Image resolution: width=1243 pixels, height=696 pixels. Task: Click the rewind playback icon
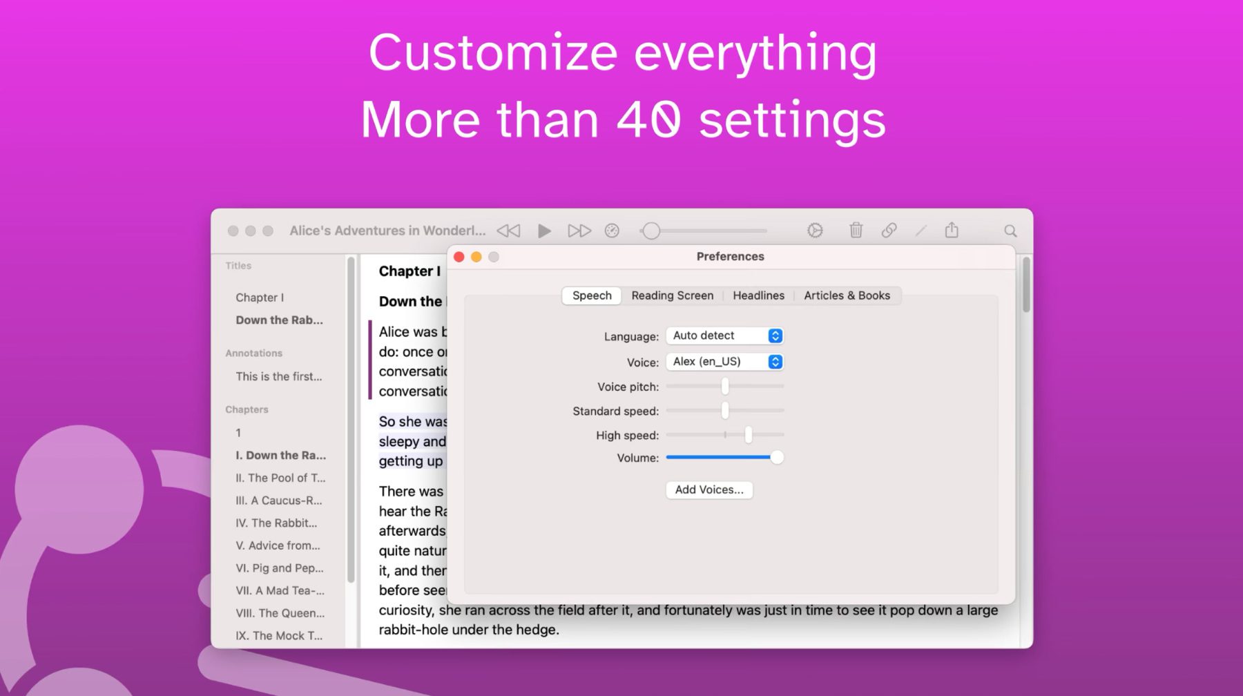[x=508, y=231]
